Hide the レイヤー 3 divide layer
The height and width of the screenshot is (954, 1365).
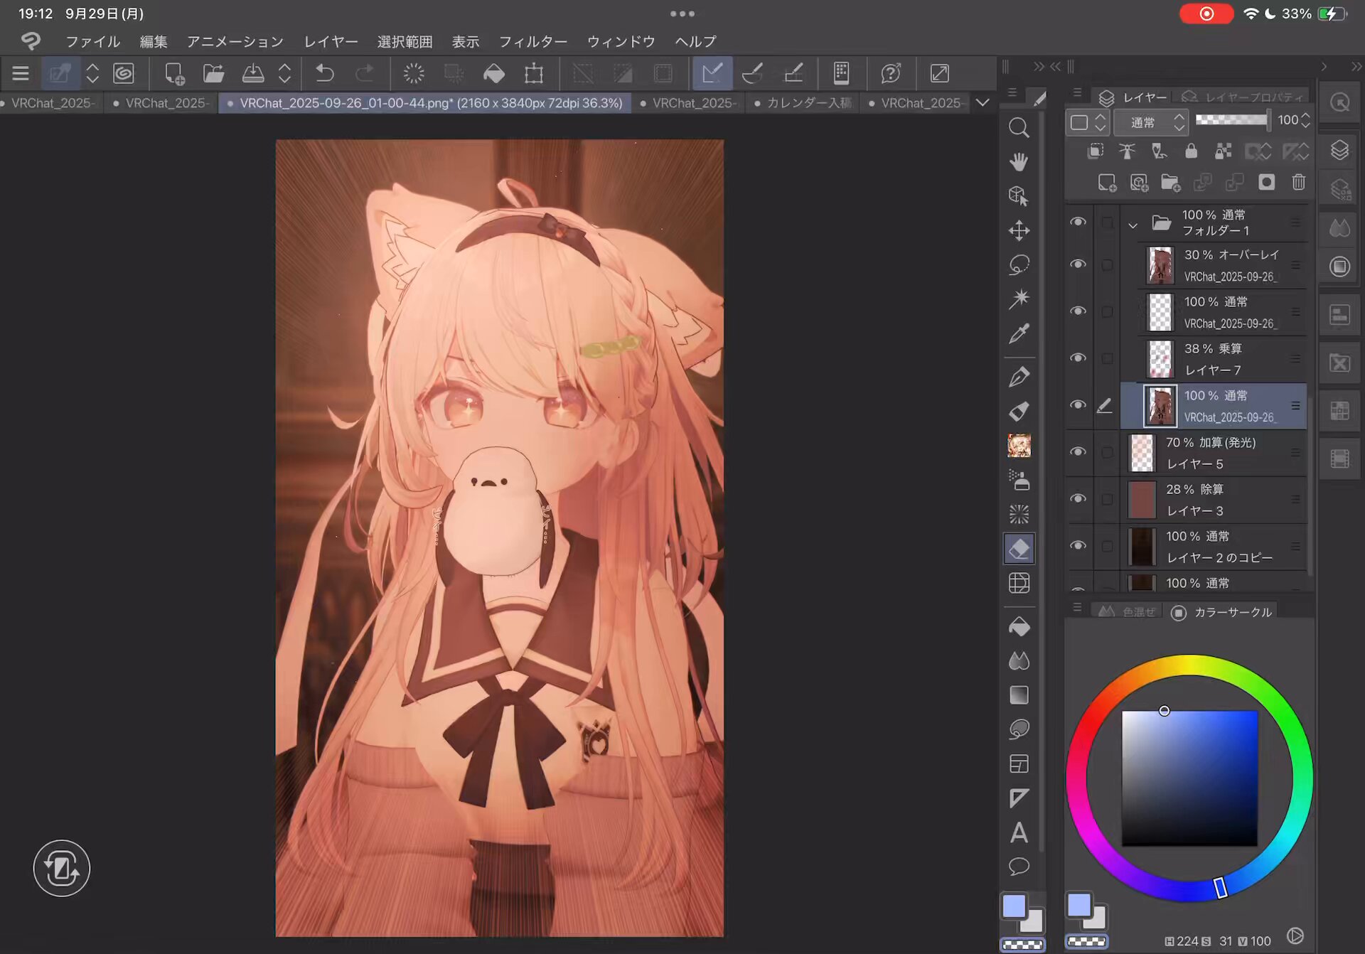pyautogui.click(x=1078, y=499)
